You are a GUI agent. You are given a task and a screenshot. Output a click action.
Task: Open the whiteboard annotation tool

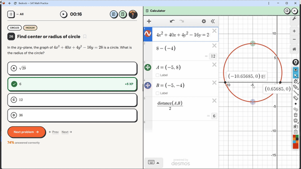click(296, 121)
